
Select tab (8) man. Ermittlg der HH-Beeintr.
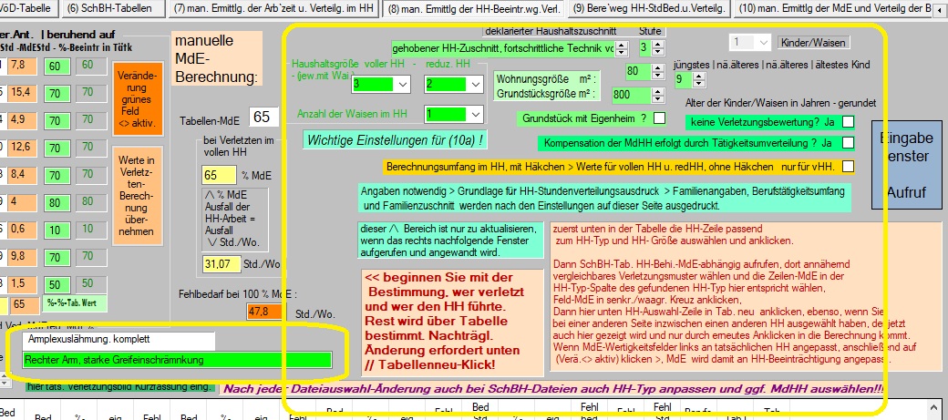tap(474, 8)
